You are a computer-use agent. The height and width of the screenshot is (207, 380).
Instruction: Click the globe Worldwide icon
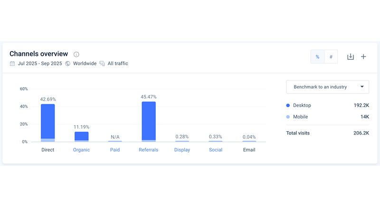pyautogui.click(x=68, y=63)
